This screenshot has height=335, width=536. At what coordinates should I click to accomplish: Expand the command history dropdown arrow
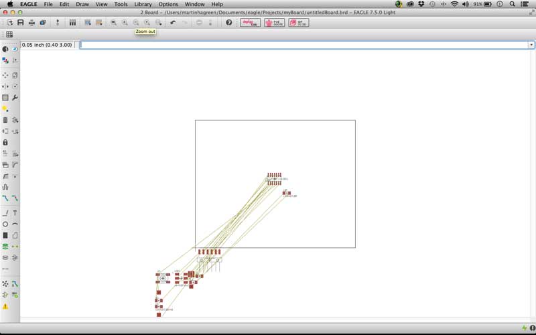pos(531,45)
